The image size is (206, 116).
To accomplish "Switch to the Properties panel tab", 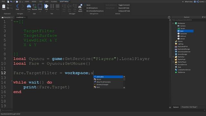I will point(189,107).
